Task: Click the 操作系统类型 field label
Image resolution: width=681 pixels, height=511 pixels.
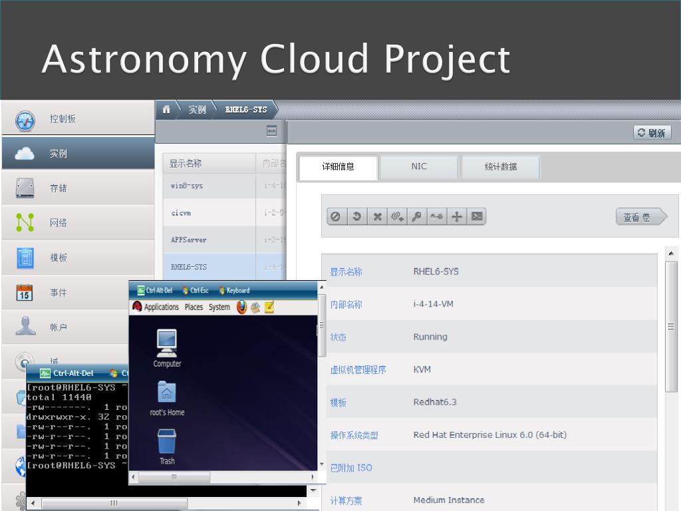Action: point(354,435)
